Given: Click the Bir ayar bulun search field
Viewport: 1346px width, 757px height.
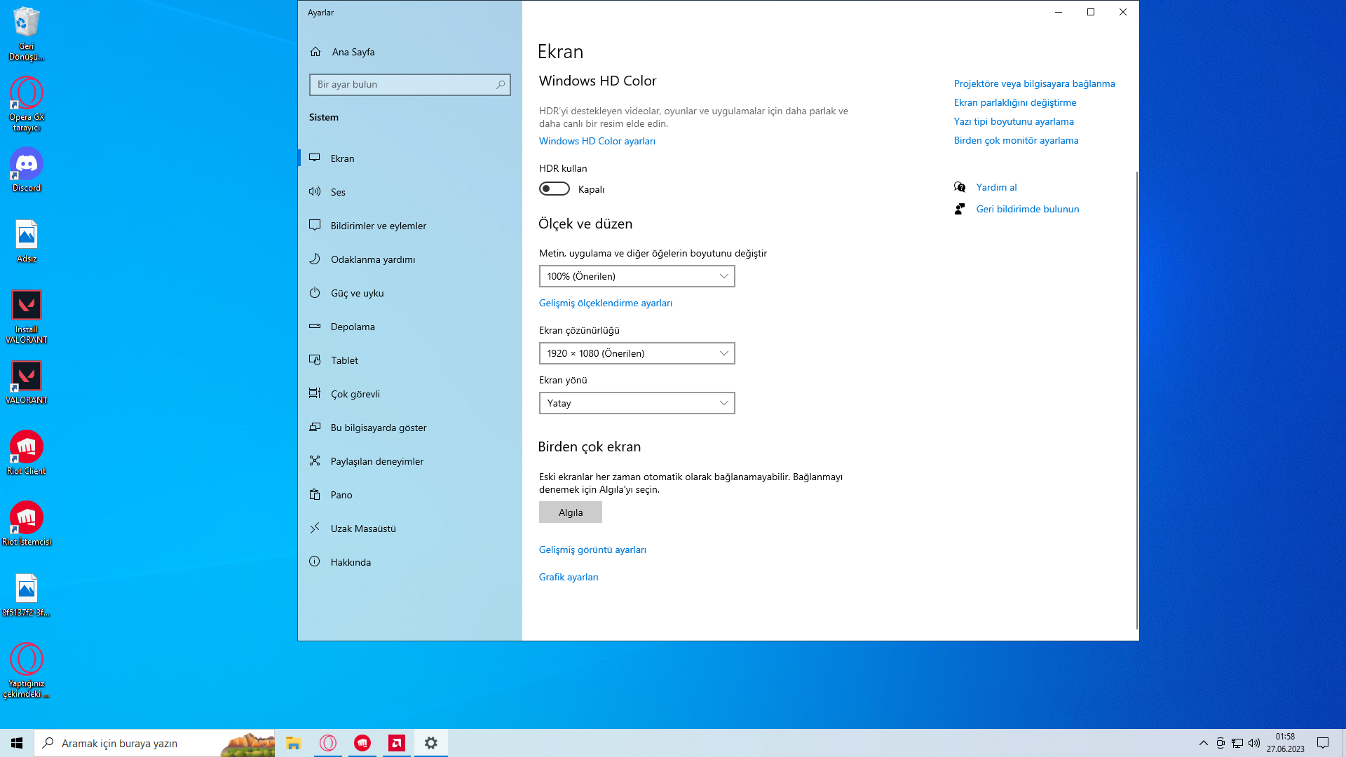Looking at the screenshot, I should tap(403, 85).
